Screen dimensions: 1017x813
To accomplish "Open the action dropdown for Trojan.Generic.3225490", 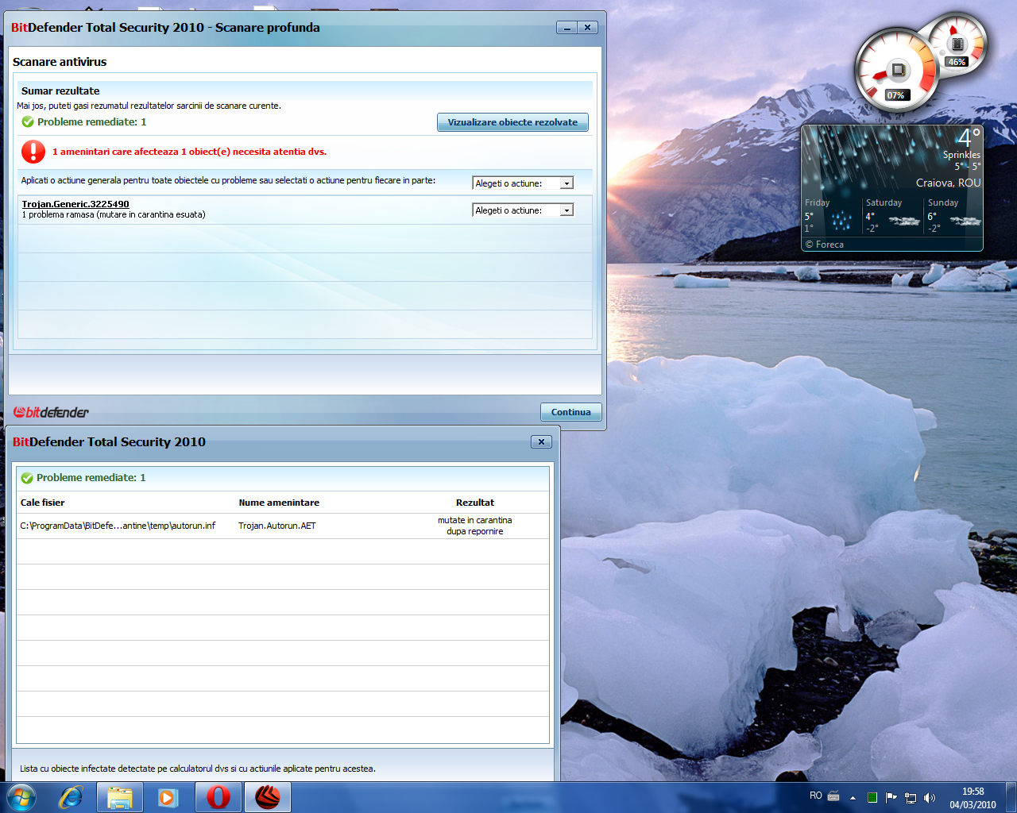I will click(x=523, y=210).
